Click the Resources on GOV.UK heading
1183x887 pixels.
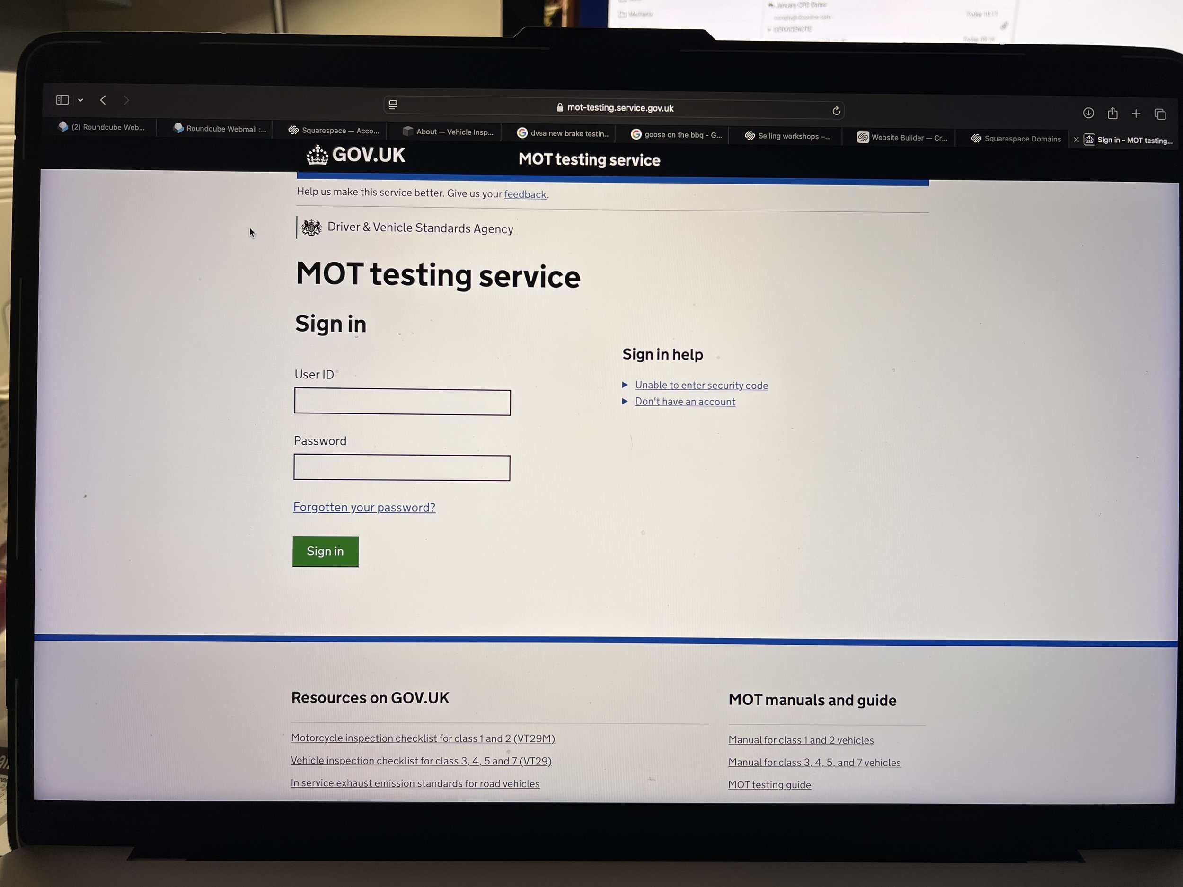(370, 698)
